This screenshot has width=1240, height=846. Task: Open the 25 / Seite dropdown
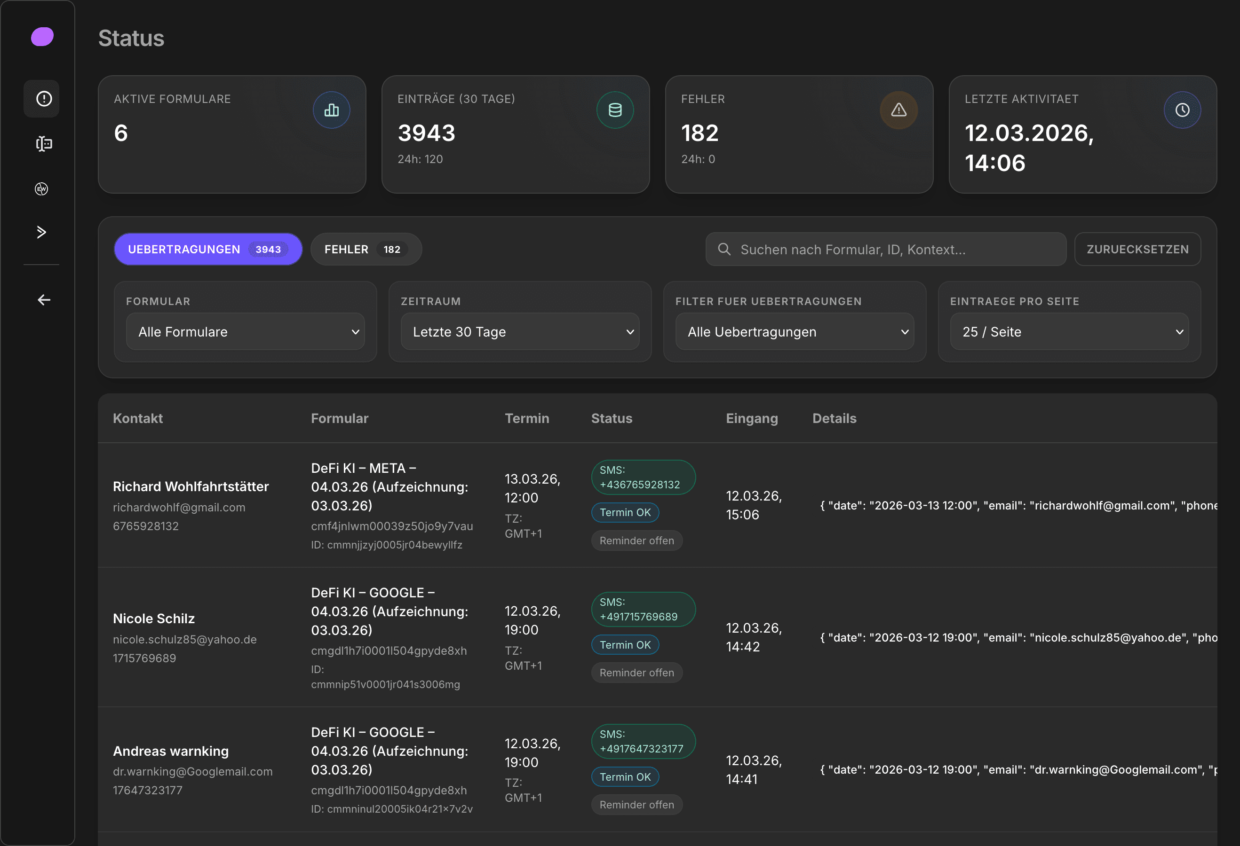[x=1069, y=331]
